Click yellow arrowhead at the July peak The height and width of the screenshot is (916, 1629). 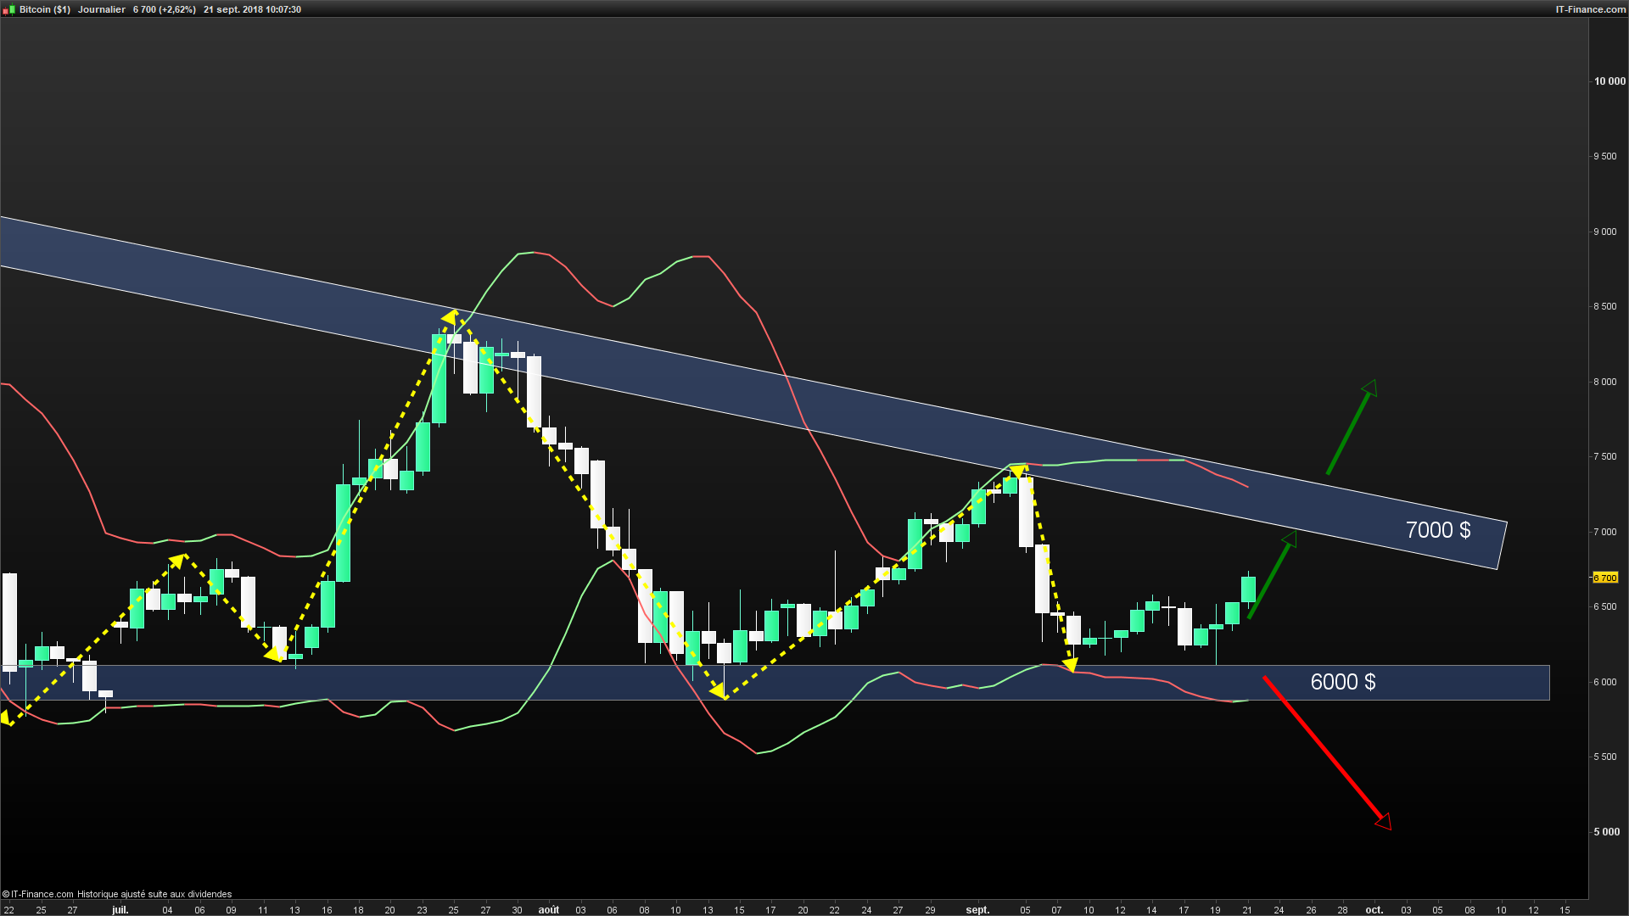(451, 318)
